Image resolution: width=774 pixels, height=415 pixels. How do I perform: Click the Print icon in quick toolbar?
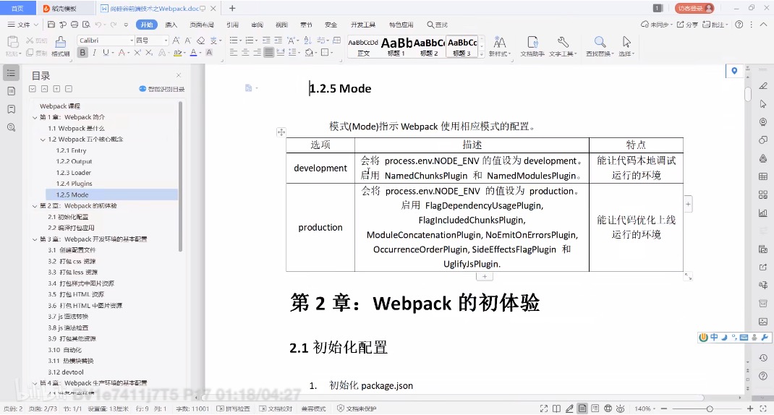75,24
